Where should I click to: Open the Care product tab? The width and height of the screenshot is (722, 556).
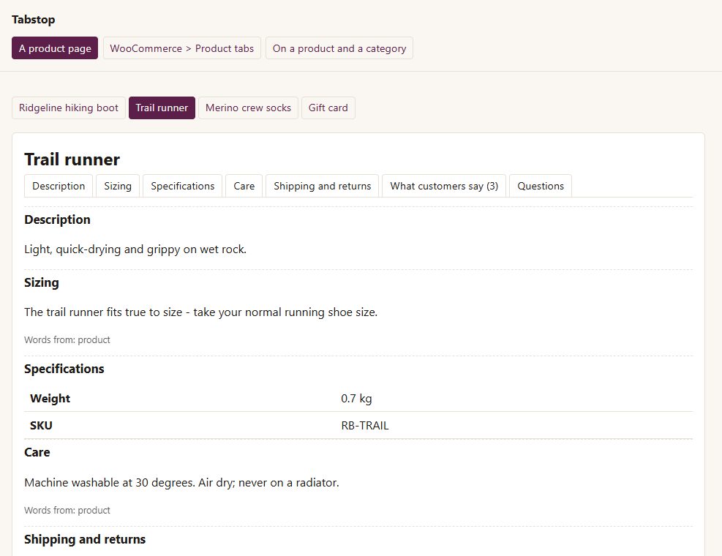click(244, 186)
